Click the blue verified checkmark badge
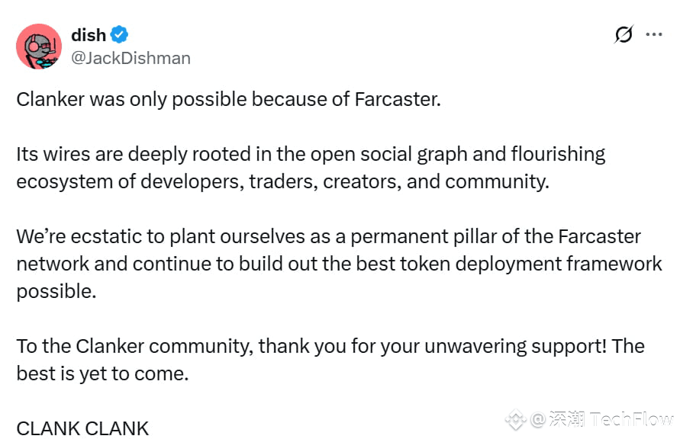This screenshot has height=439, width=680. pyautogui.click(x=119, y=34)
